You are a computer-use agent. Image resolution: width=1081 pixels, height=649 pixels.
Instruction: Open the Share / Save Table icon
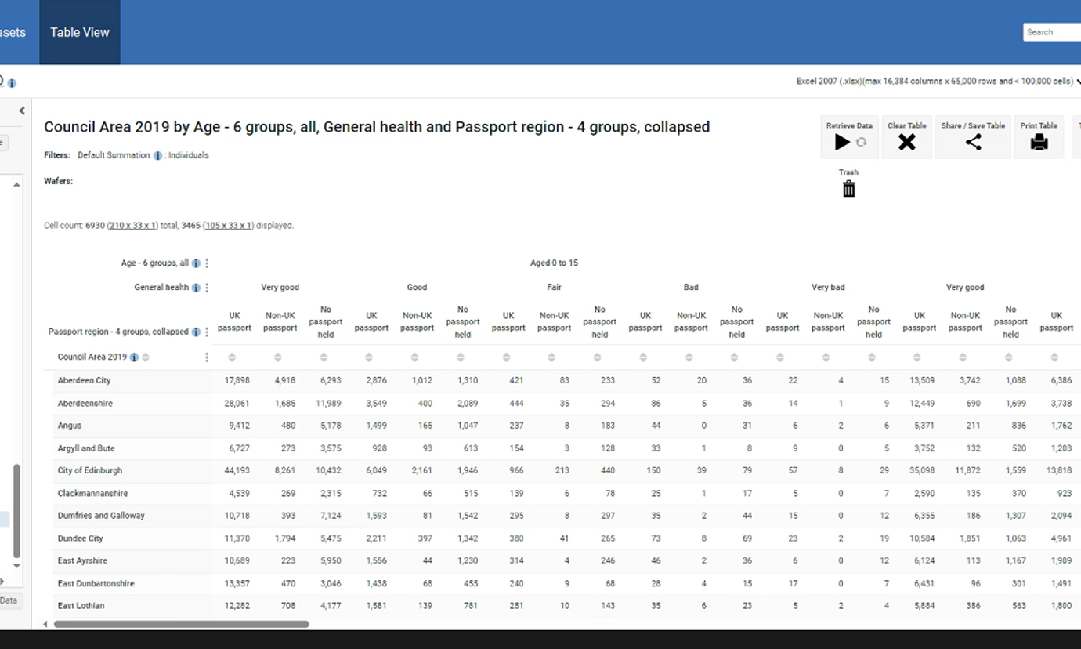tap(973, 143)
